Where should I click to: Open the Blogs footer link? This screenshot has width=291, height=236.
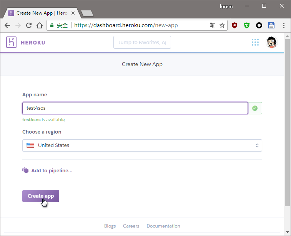[x=110, y=226]
